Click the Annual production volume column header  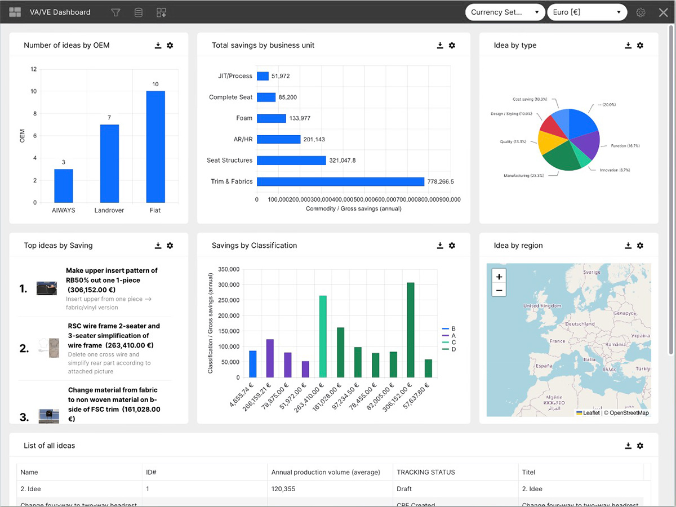click(326, 472)
